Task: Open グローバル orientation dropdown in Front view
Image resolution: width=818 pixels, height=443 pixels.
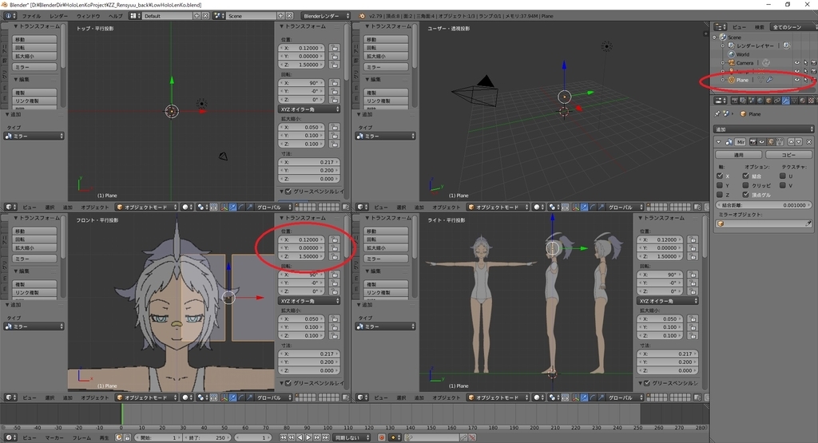Action: click(272, 398)
